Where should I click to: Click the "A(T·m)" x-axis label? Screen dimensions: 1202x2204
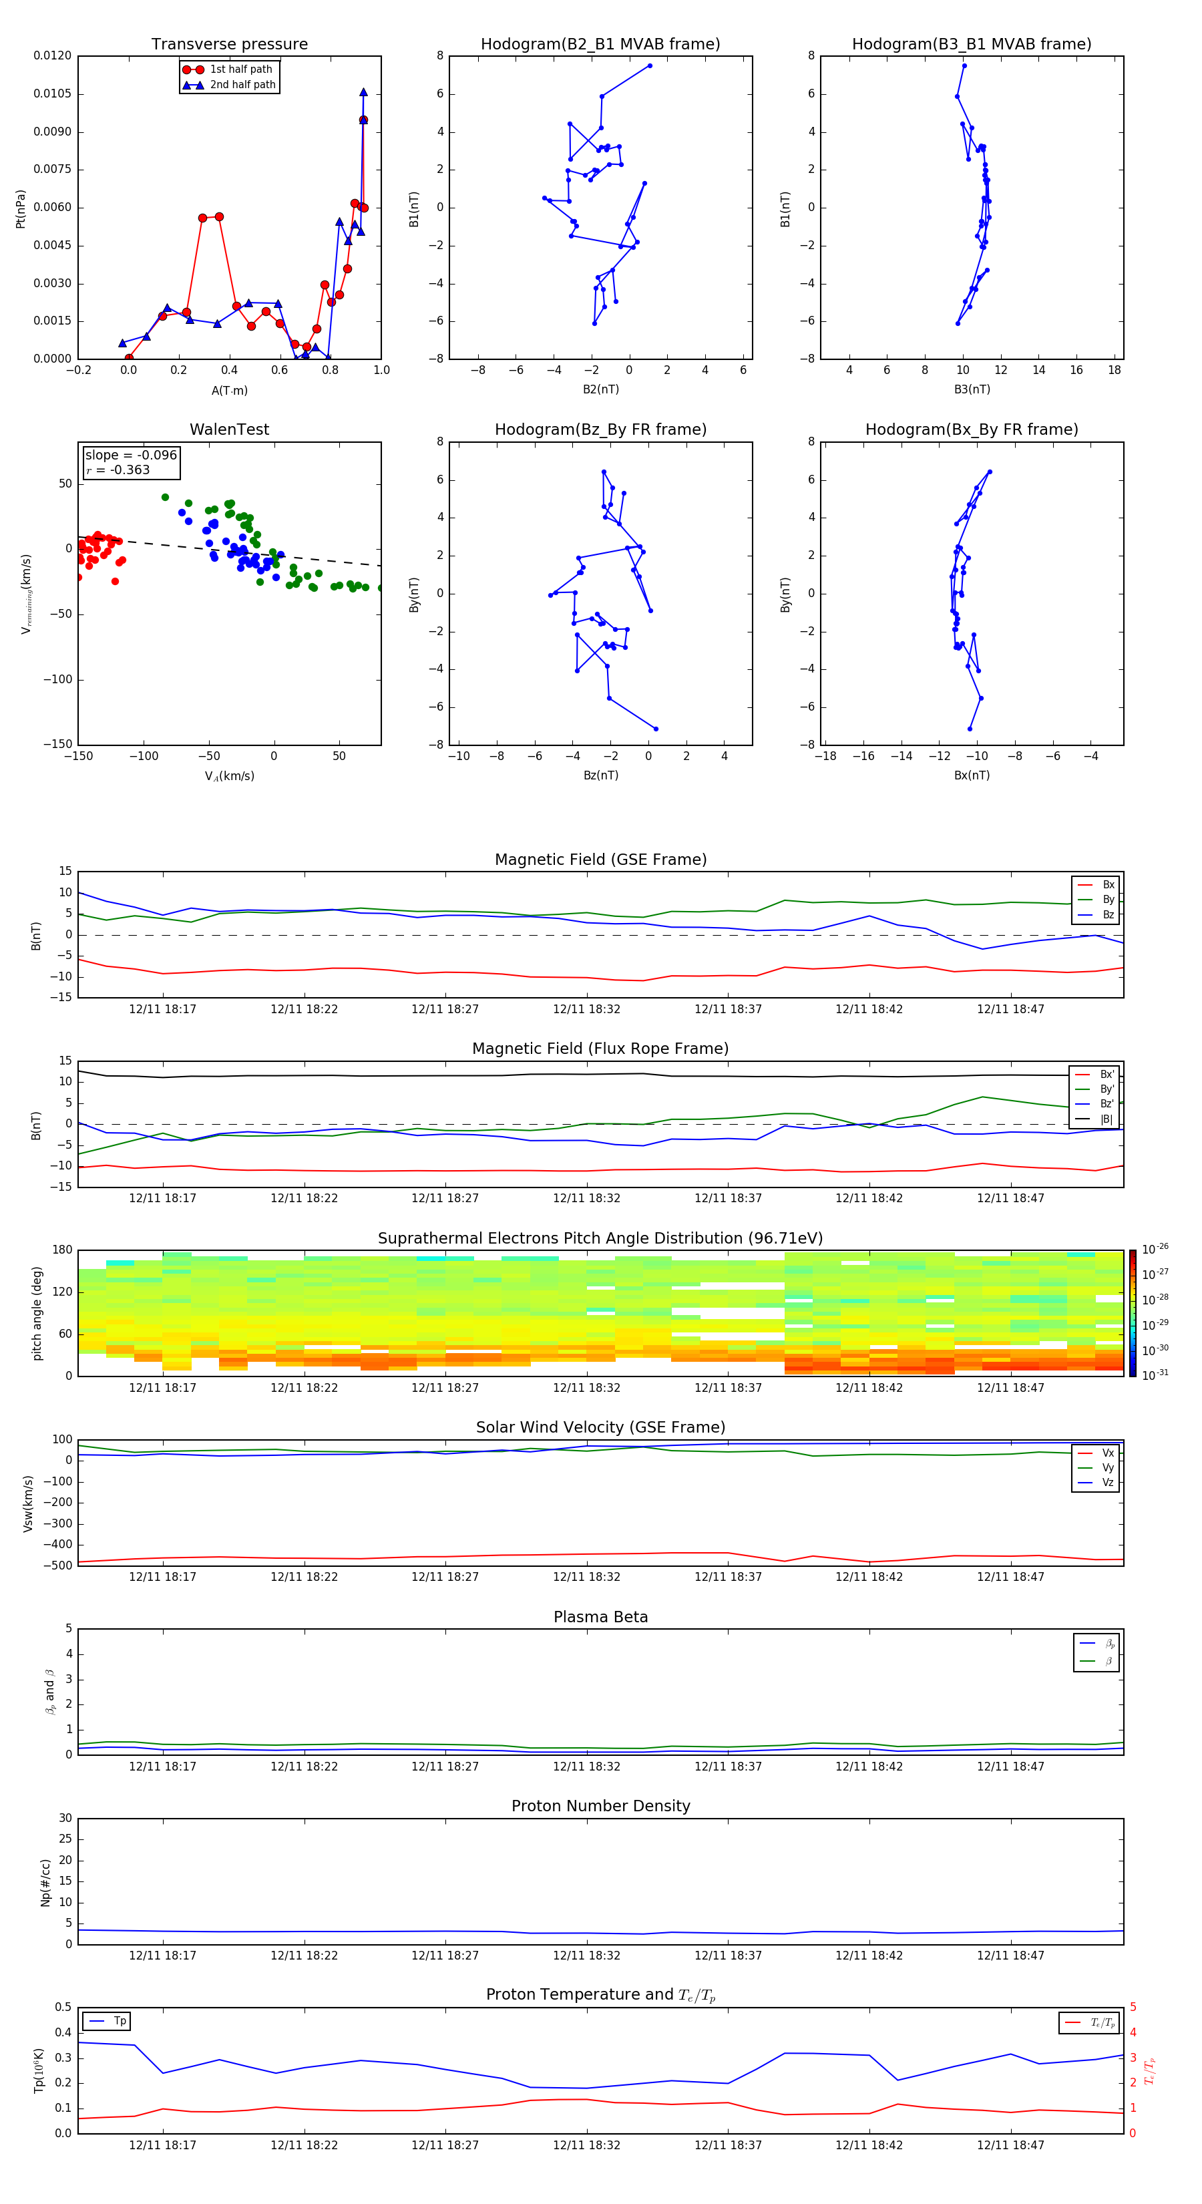click(x=229, y=390)
